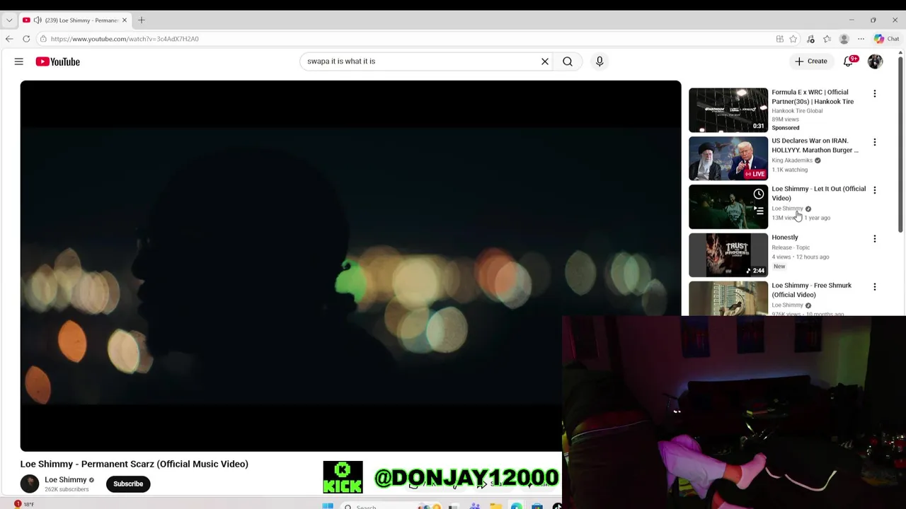Open the Honestly video thumbnail
Screen dimensions: 906x509
728,255
